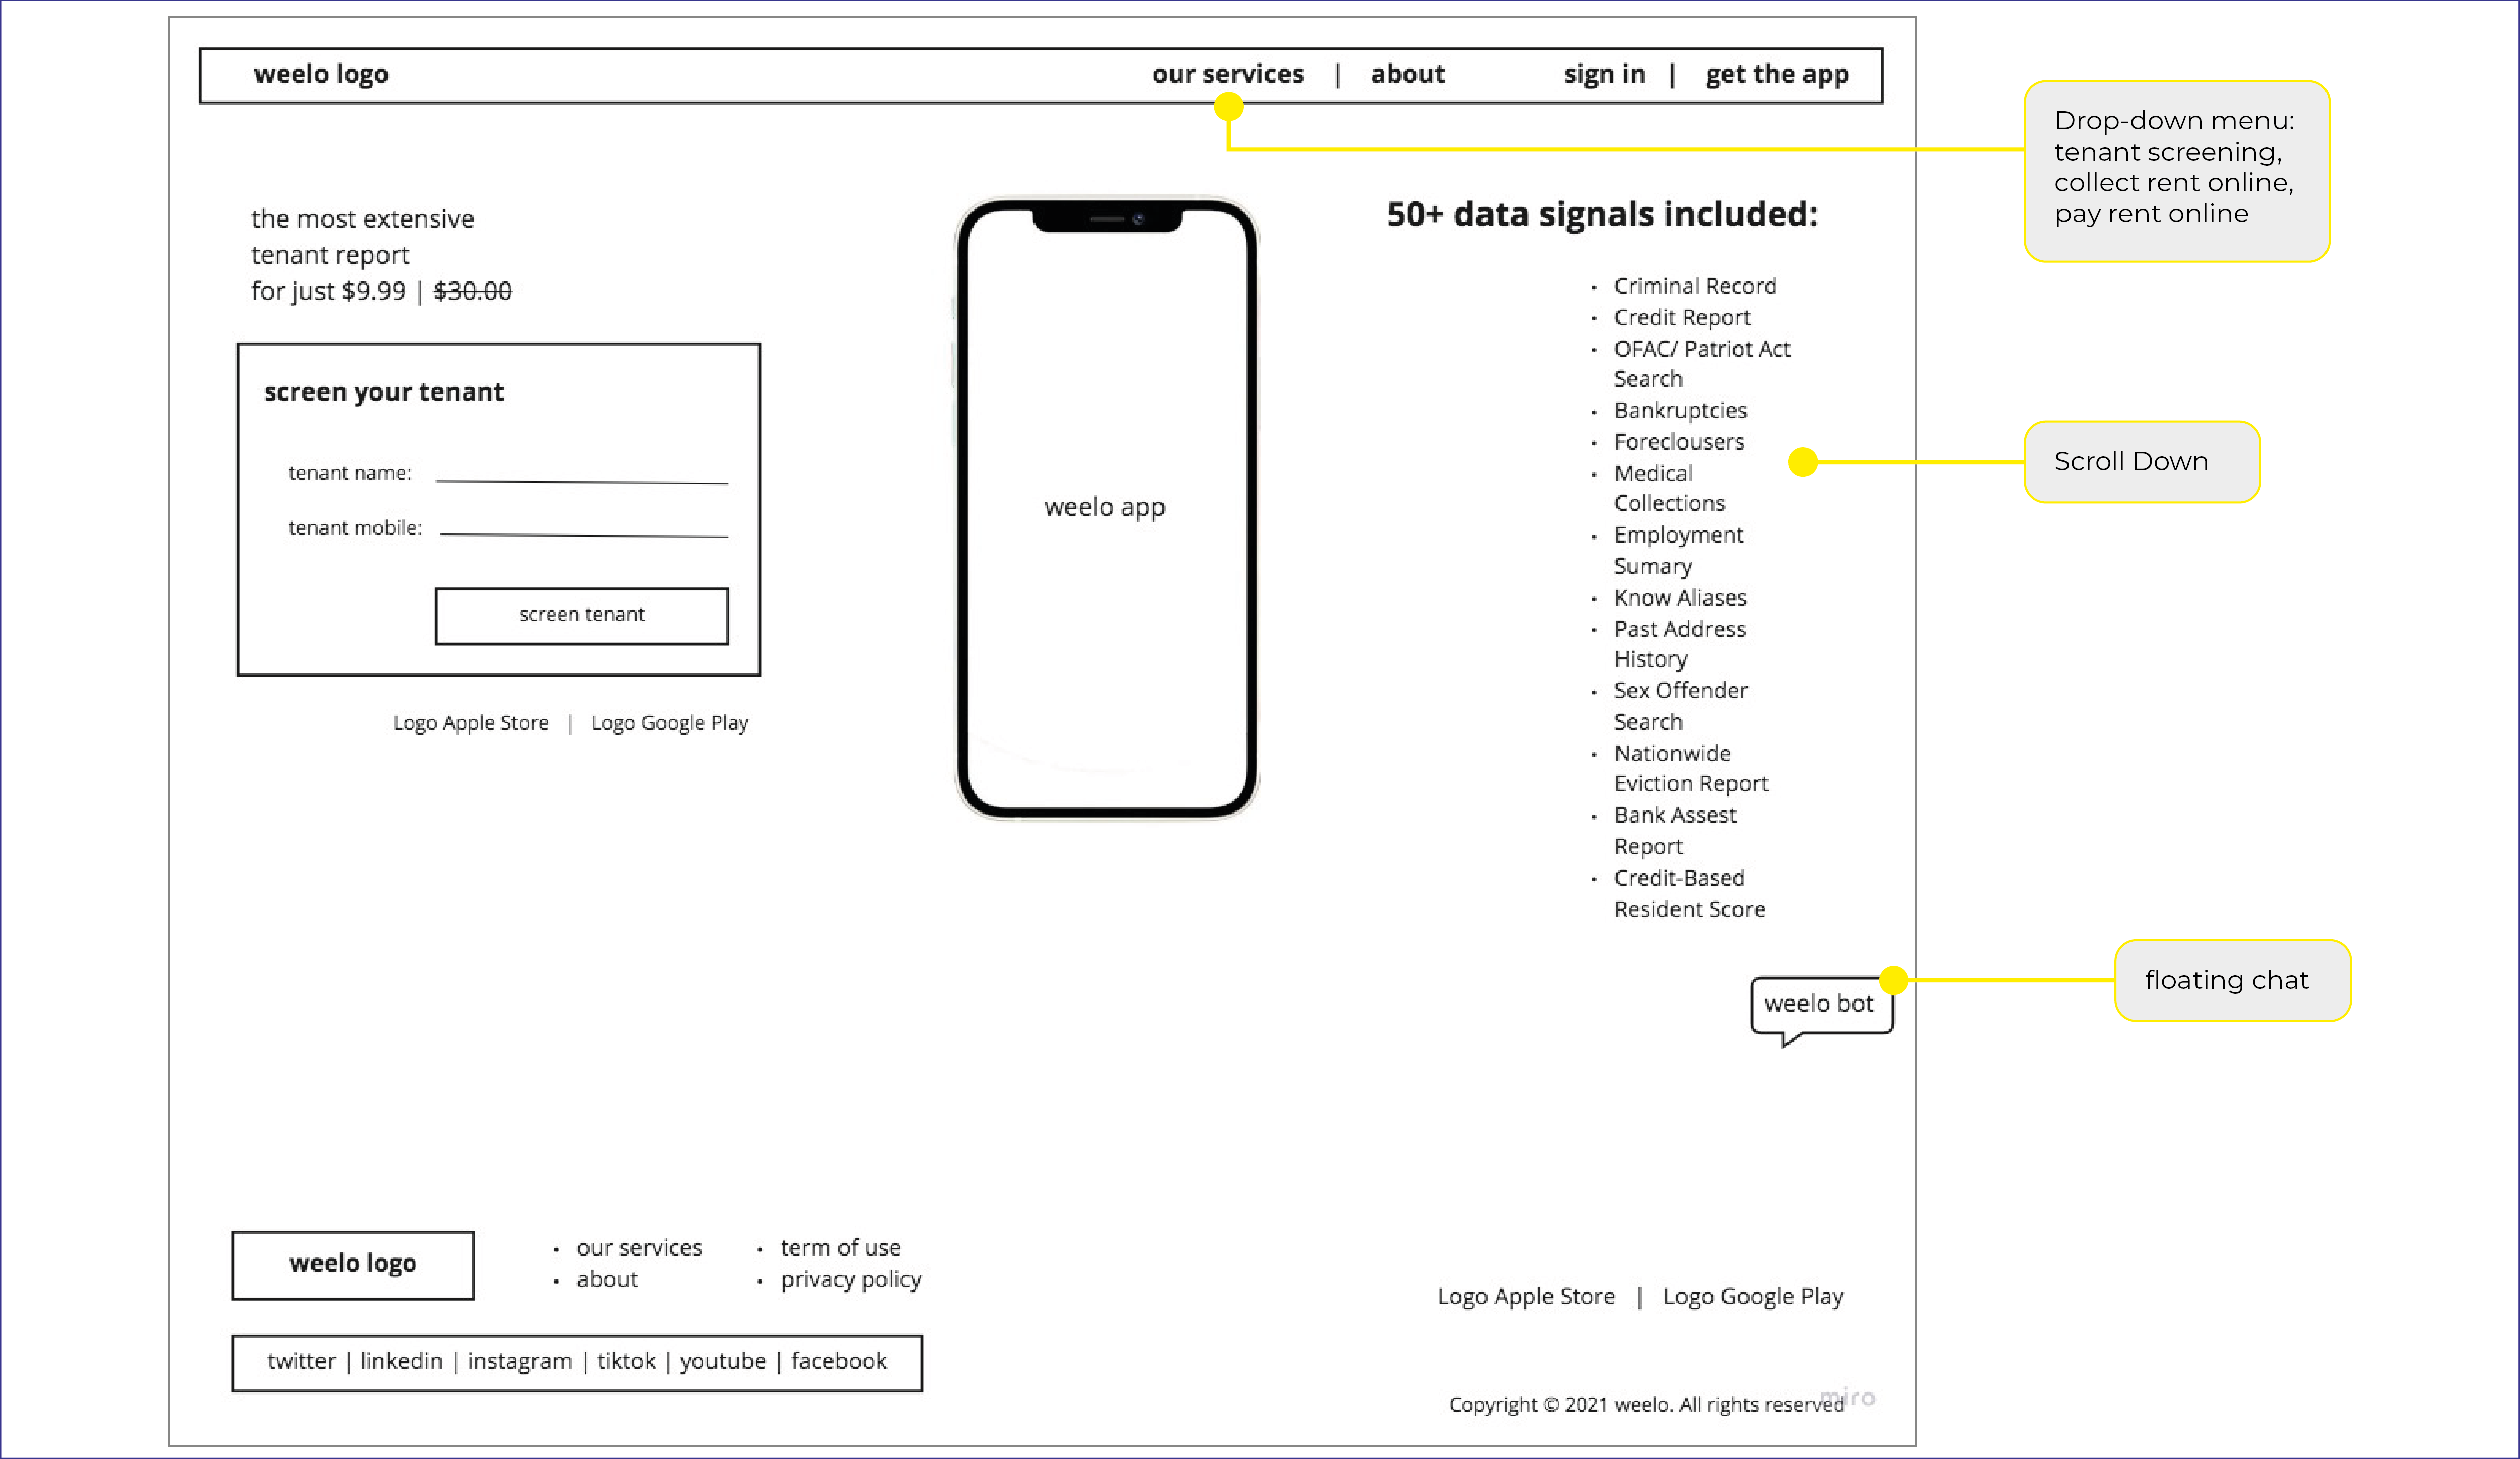Open the facebook social link
The width and height of the screenshot is (2520, 1459).
click(x=838, y=1361)
